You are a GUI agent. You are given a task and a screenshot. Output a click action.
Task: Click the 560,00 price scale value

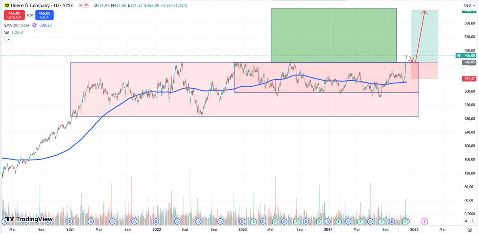469,23
